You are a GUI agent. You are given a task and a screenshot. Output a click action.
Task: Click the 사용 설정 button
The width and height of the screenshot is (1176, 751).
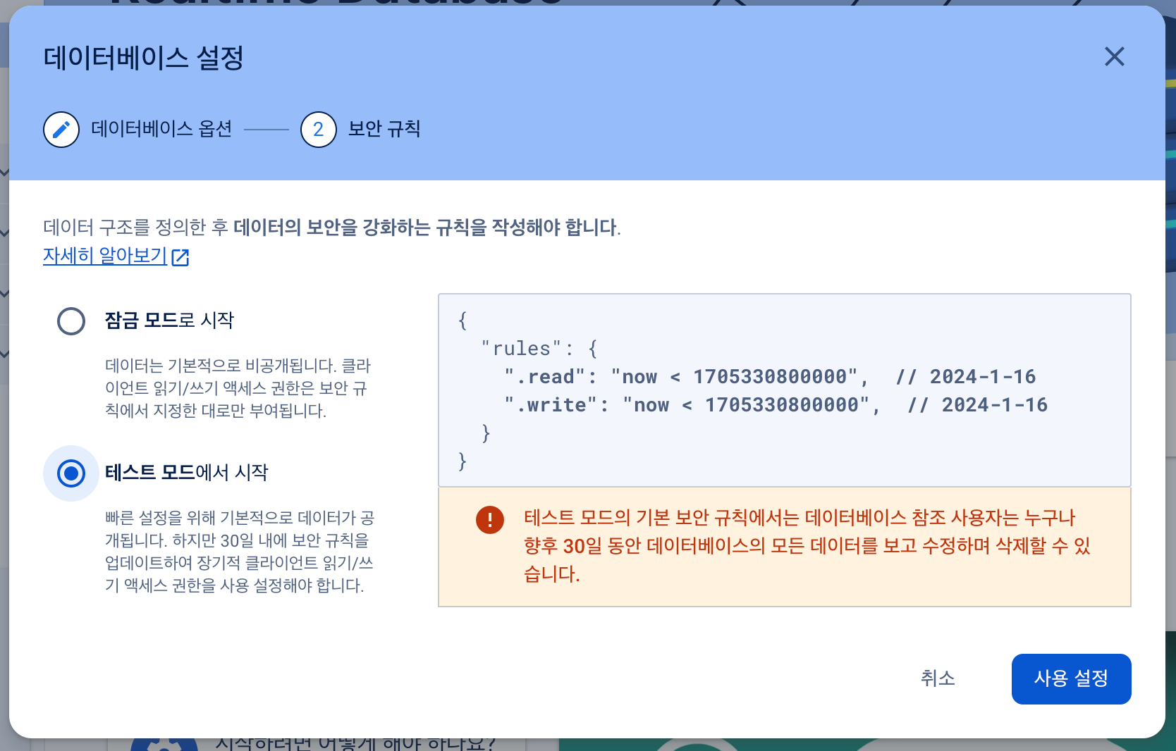1072,679
